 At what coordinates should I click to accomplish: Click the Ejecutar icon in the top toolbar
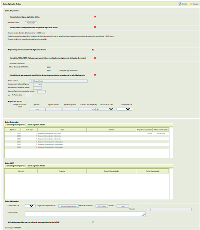click(x=180, y=4)
